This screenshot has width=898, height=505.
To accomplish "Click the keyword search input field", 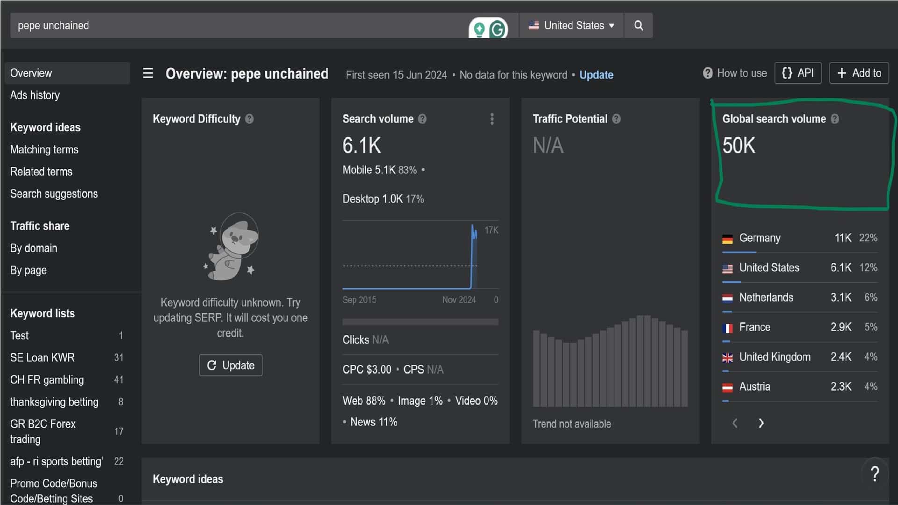I will tap(234, 26).
